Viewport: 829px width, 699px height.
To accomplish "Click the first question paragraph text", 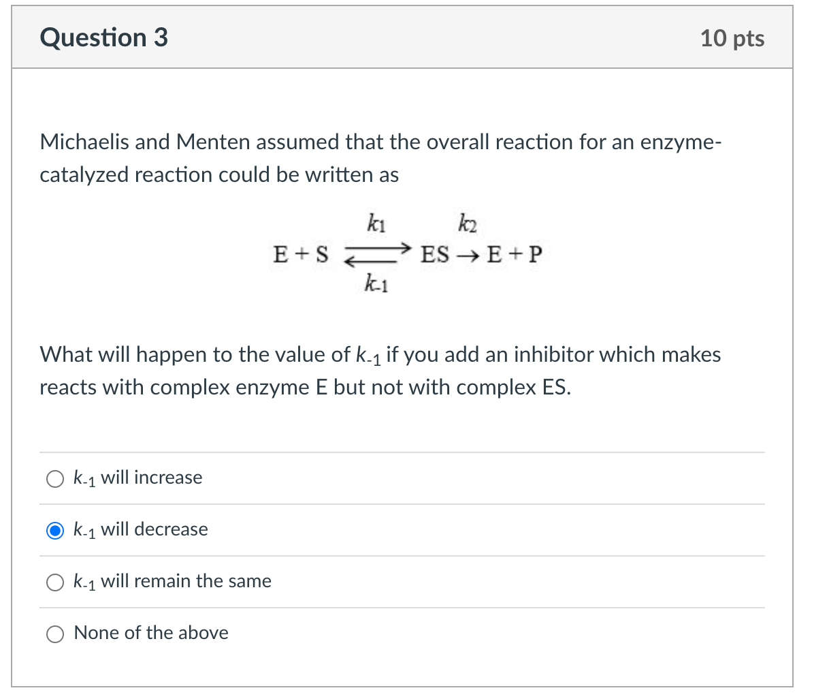I will [x=379, y=158].
